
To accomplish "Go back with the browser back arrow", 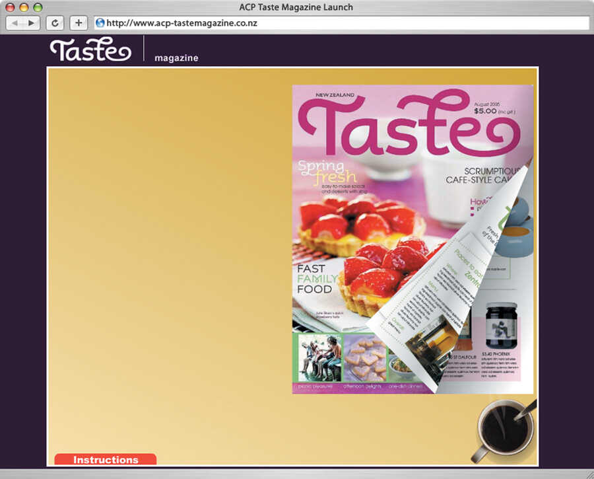I will (x=15, y=23).
